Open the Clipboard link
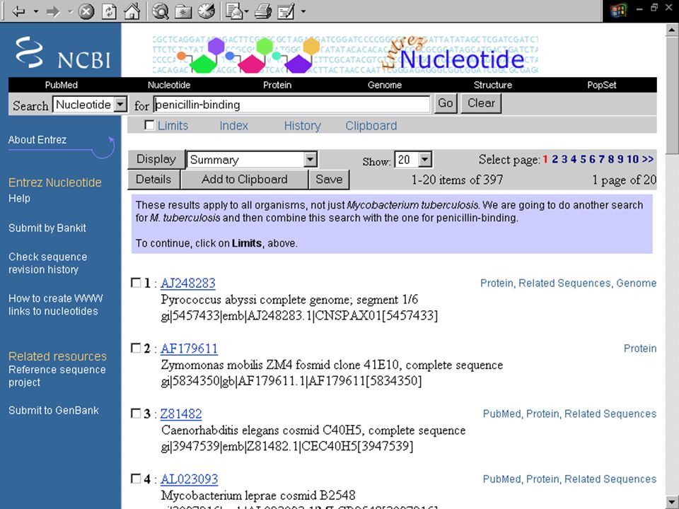This screenshot has width=679, height=509. tap(371, 126)
